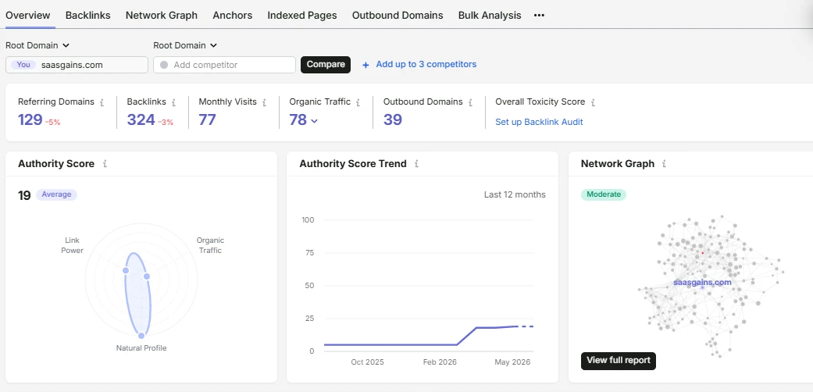This screenshot has height=392, width=813.
Task: Switch to the Backlinks tab
Action: 87,15
